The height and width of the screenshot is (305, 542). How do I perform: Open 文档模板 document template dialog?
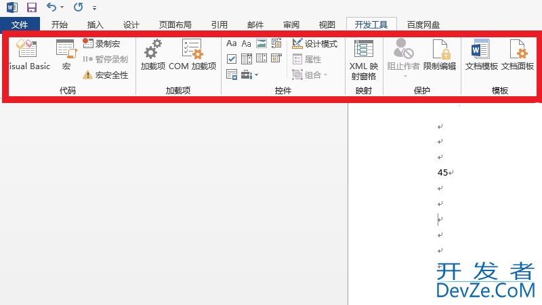pyautogui.click(x=481, y=55)
